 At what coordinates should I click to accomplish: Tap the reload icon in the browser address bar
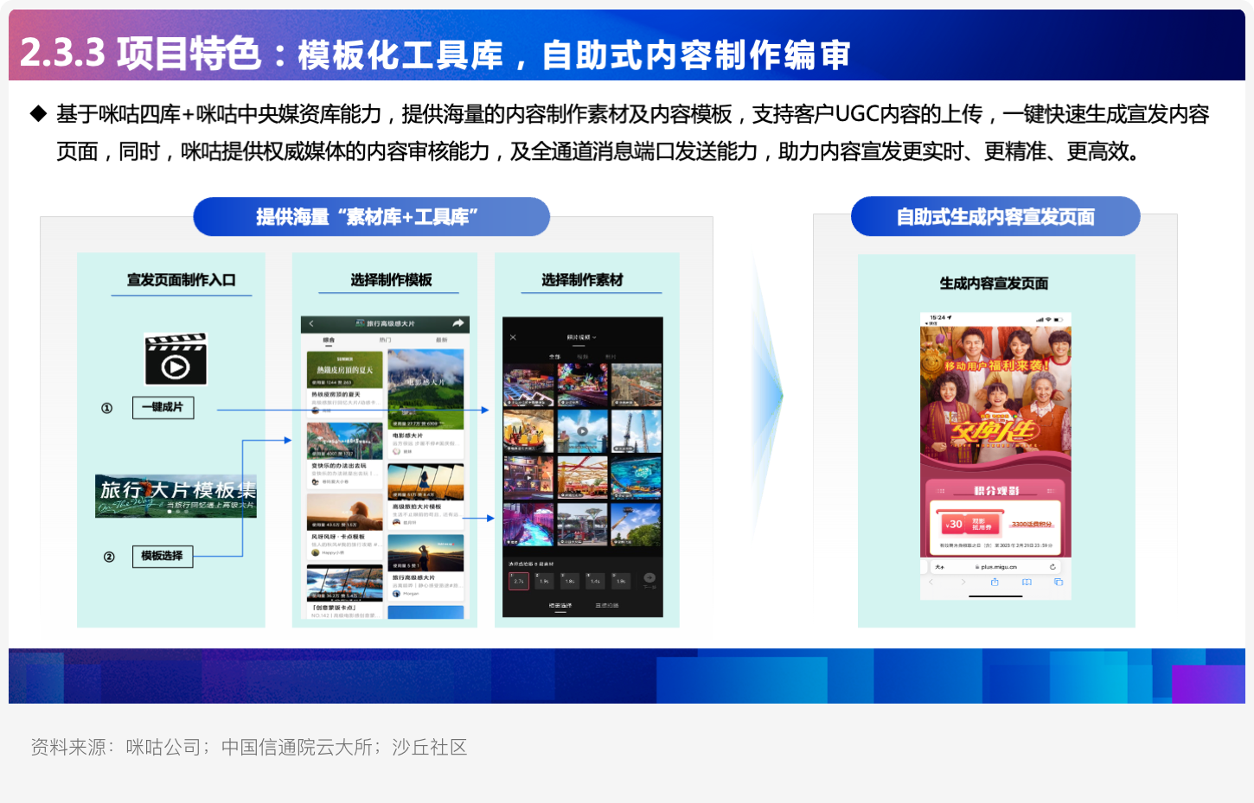(x=1052, y=567)
